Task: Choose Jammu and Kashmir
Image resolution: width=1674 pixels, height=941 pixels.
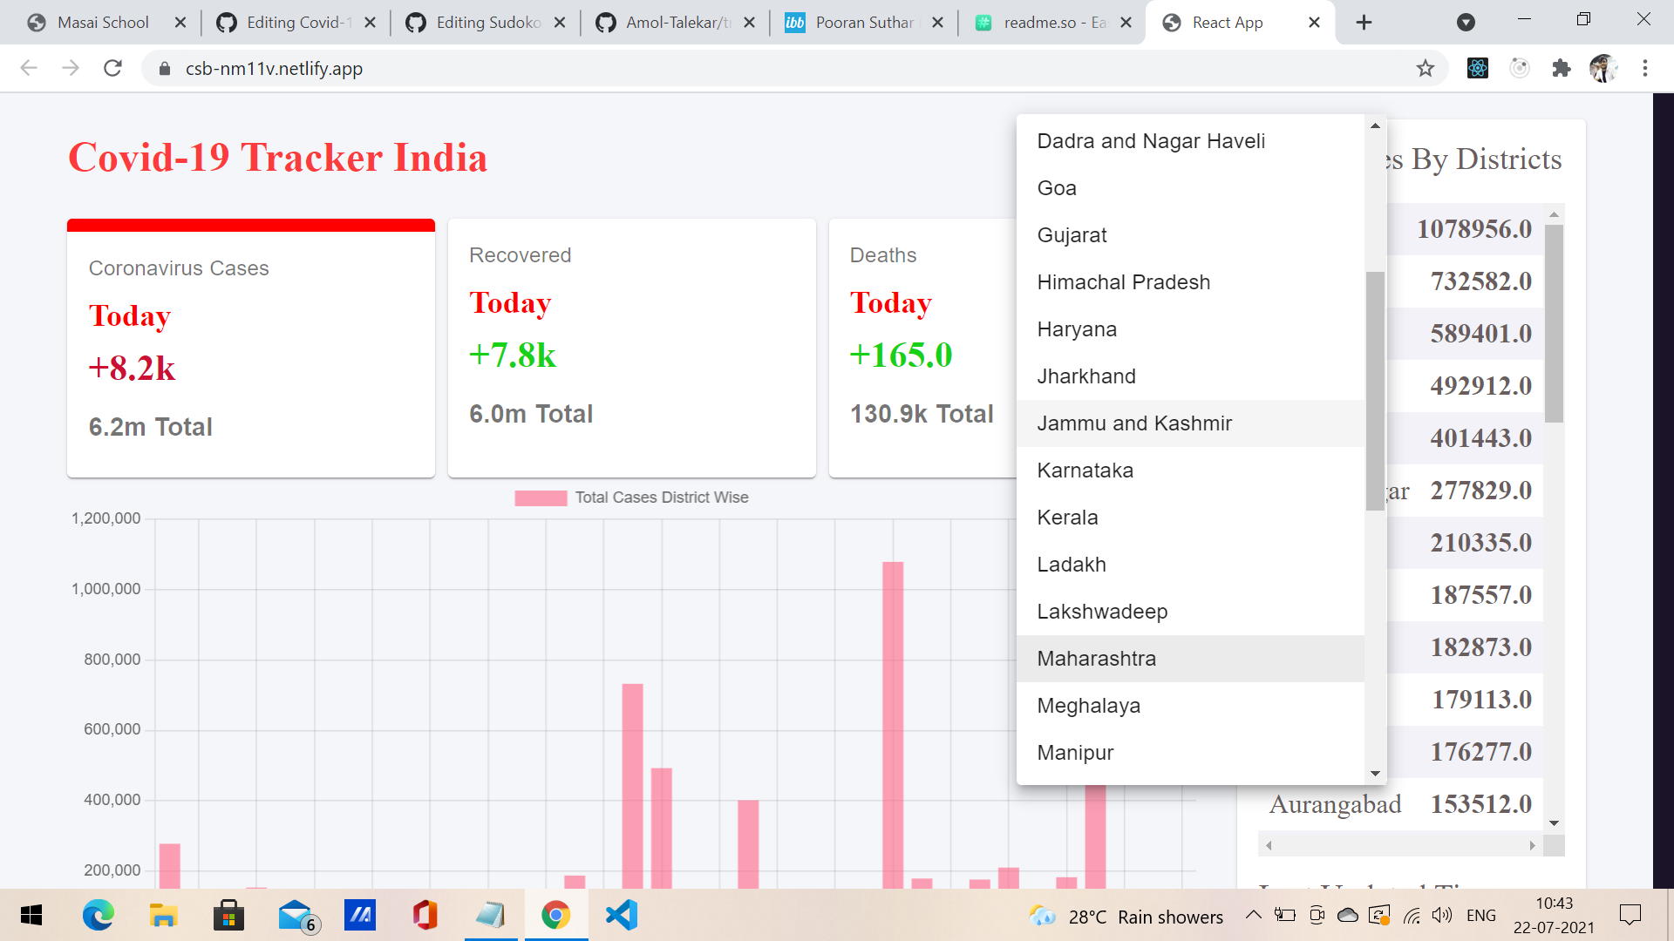Action: coord(1190,423)
